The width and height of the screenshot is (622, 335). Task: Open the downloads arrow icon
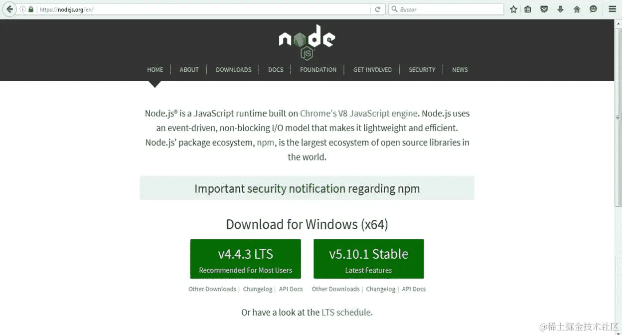[x=560, y=8]
